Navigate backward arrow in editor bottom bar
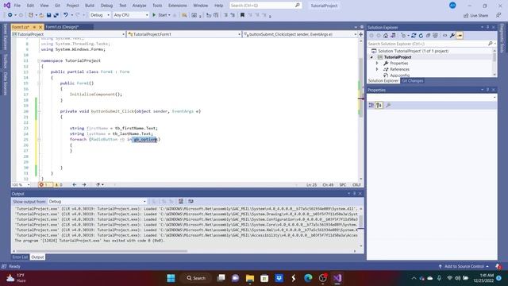 click(74, 184)
